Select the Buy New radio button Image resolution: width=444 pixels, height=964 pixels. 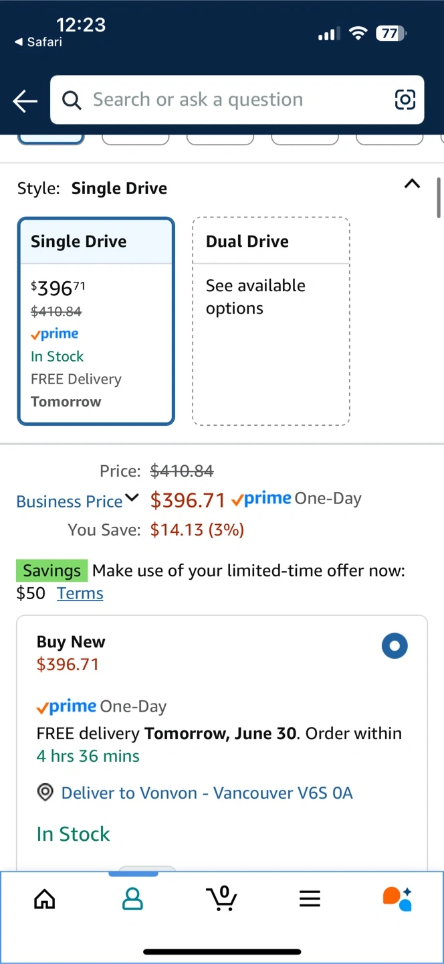[395, 646]
